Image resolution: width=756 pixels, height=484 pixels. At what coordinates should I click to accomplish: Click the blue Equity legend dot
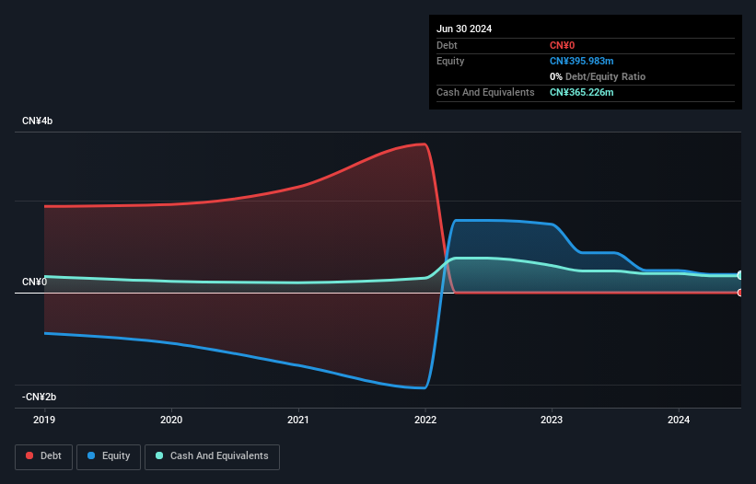point(91,455)
